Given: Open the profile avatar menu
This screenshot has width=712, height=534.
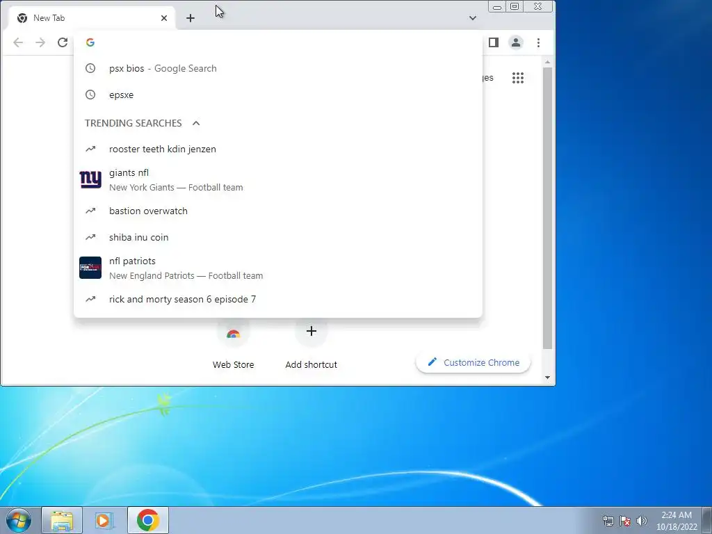Looking at the screenshot, I should 516,42.
